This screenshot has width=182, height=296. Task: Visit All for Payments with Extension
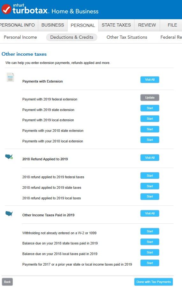(150, 80)
